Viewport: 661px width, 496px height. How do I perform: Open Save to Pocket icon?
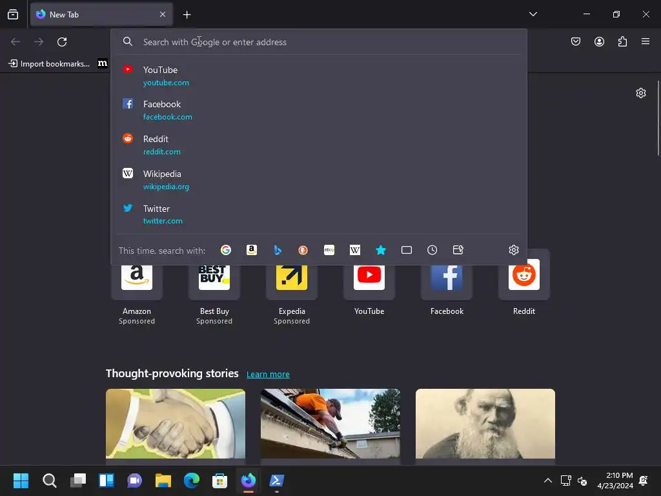576,41
